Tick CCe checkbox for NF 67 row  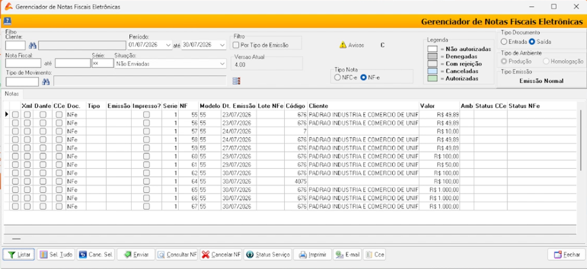click(x=59, y=207)
